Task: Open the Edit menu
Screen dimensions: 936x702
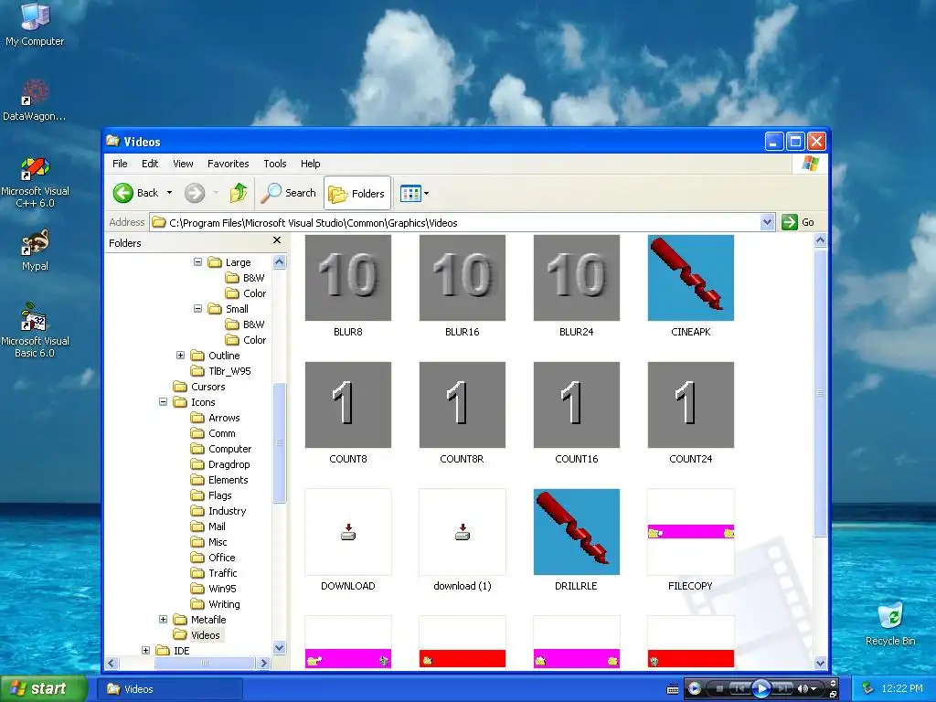Action: 150,164
